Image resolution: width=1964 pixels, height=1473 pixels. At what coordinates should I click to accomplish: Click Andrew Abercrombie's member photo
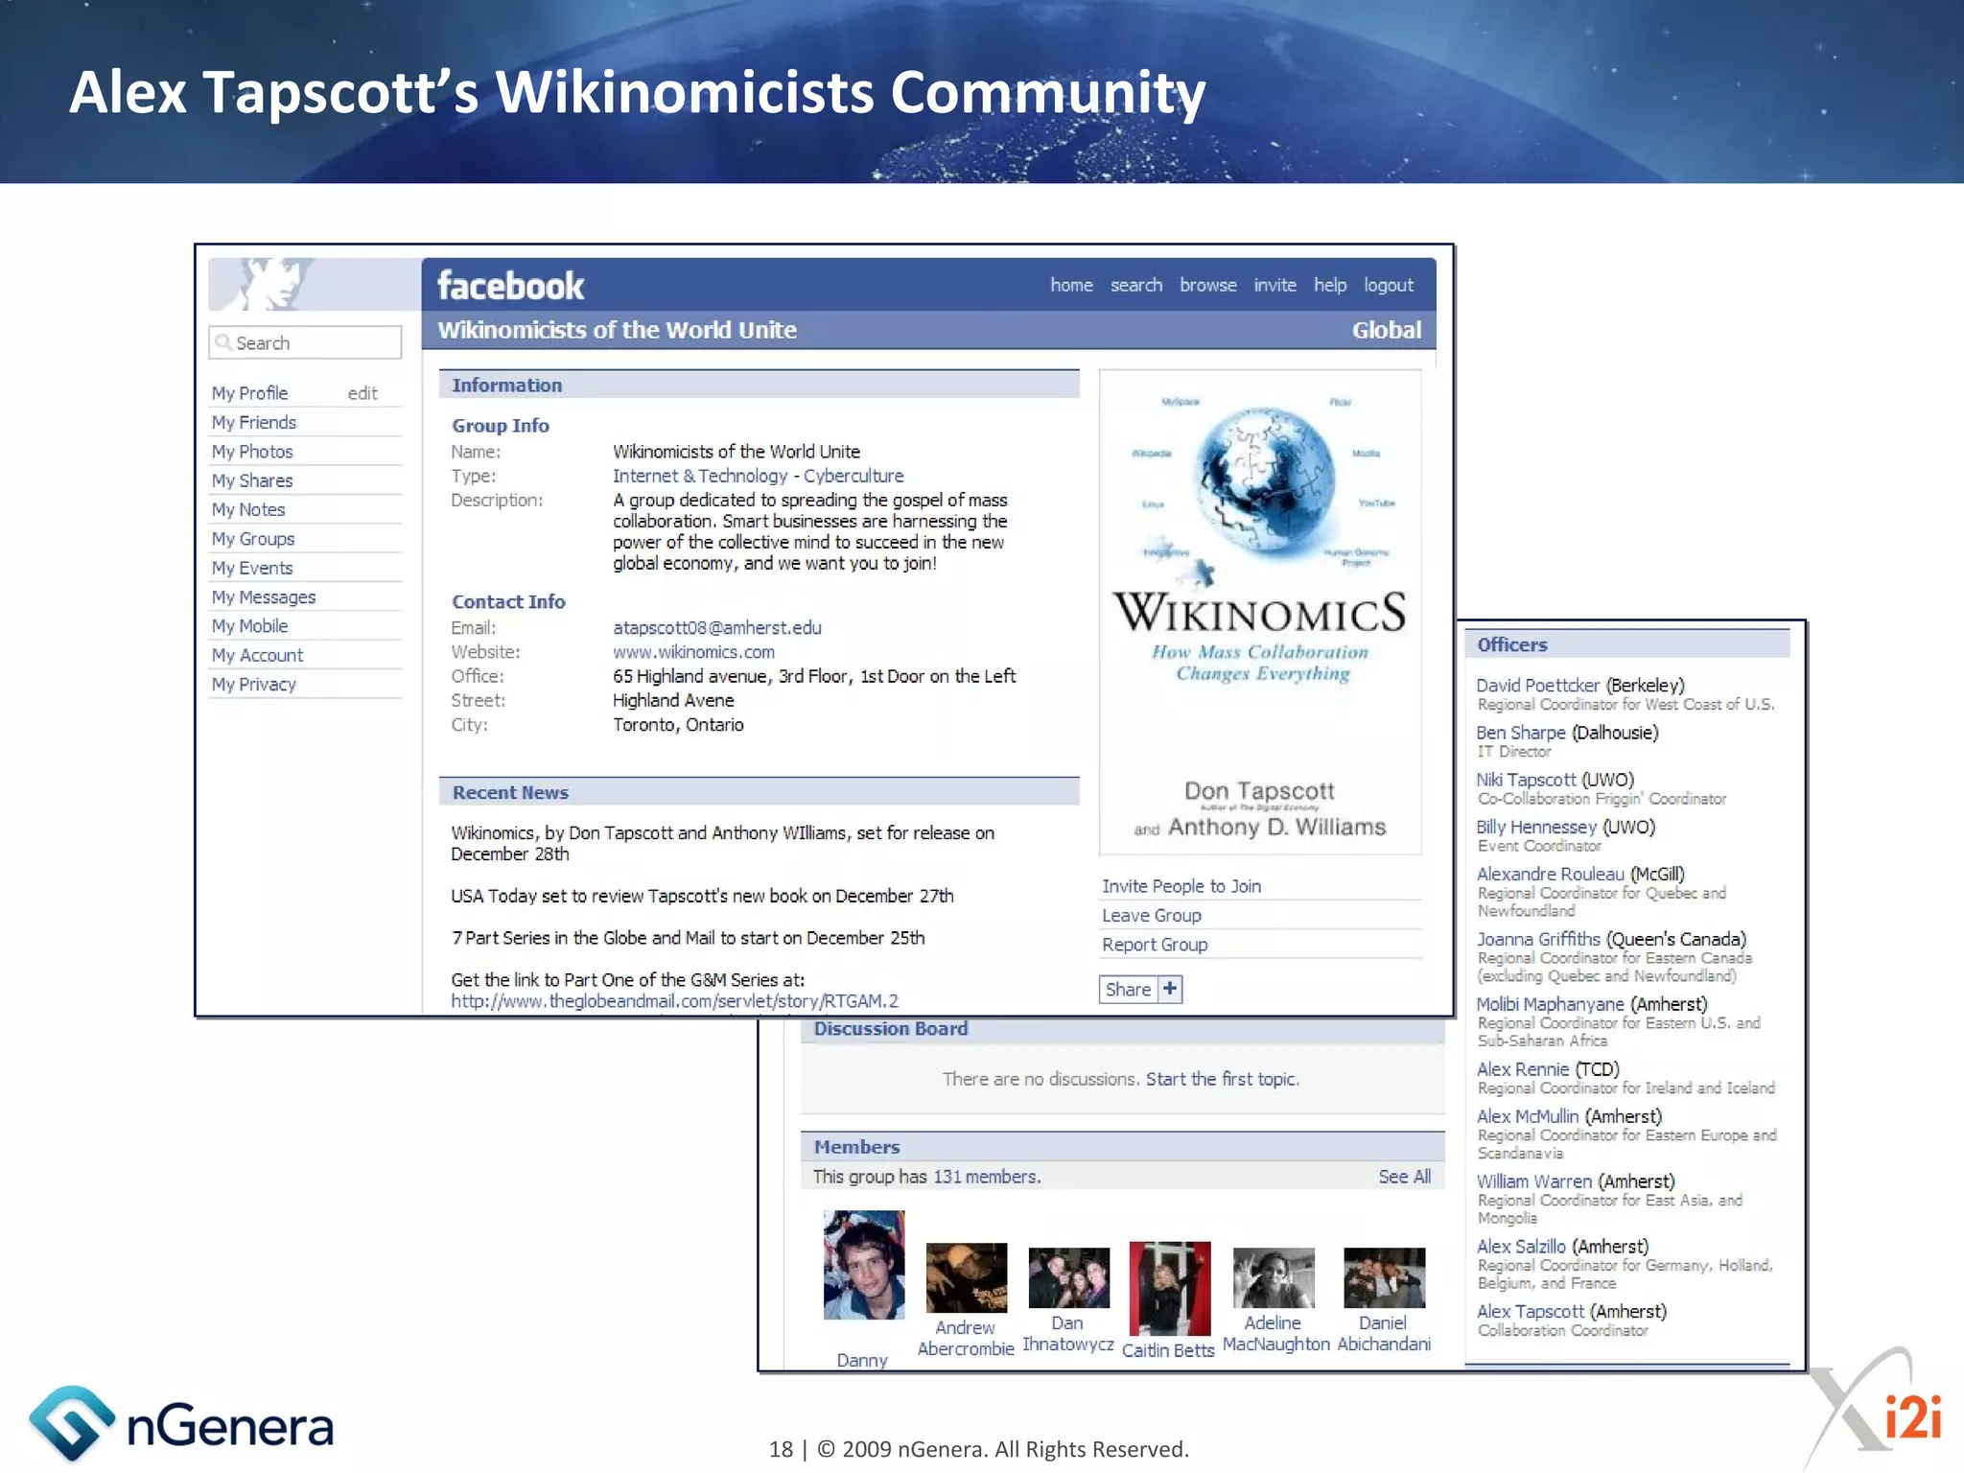[967, 1277]
